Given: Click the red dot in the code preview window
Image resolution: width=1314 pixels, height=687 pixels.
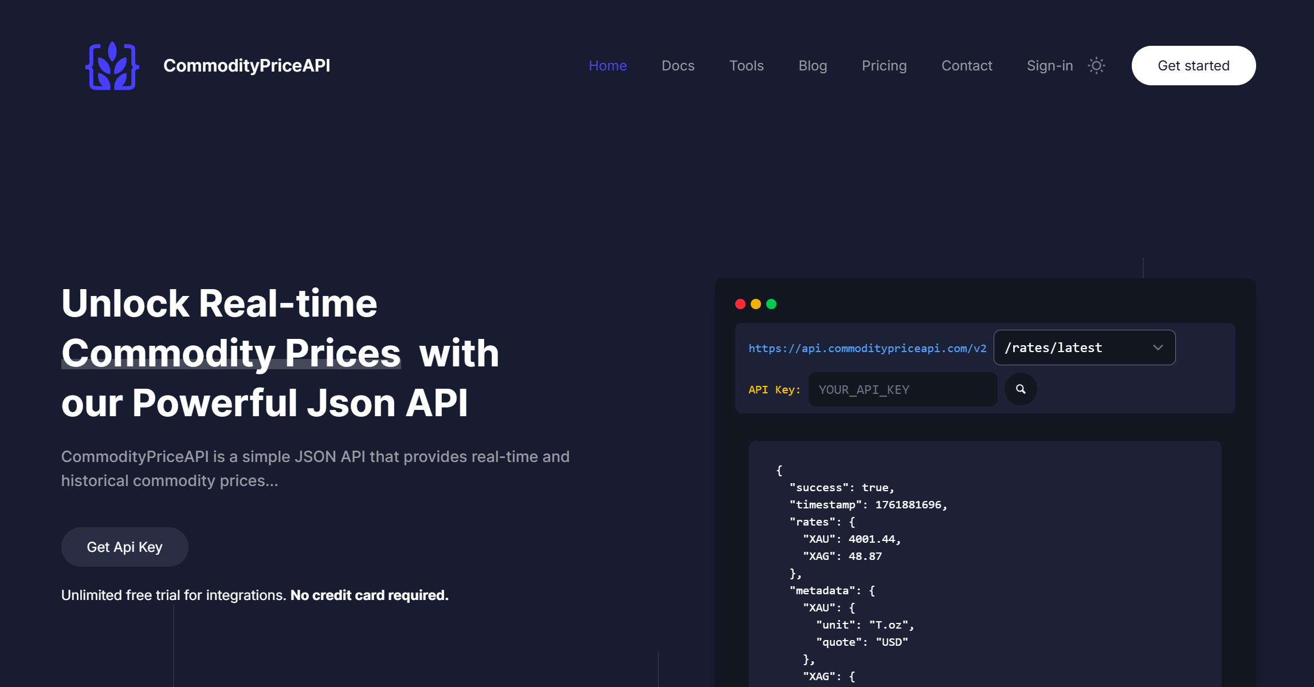Looking at the screenshot, I should click(x=741, y=304).
